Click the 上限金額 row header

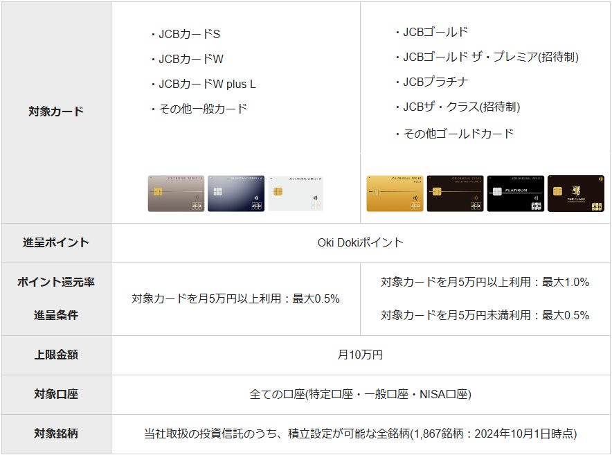coord(56,355)
